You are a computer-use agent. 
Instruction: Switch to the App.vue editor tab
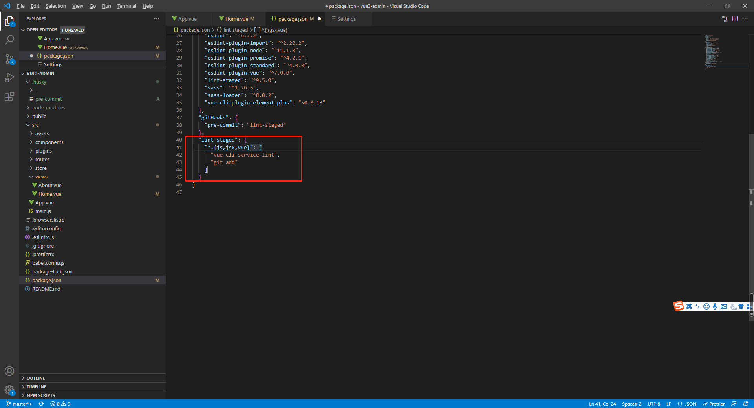point(188,19)
